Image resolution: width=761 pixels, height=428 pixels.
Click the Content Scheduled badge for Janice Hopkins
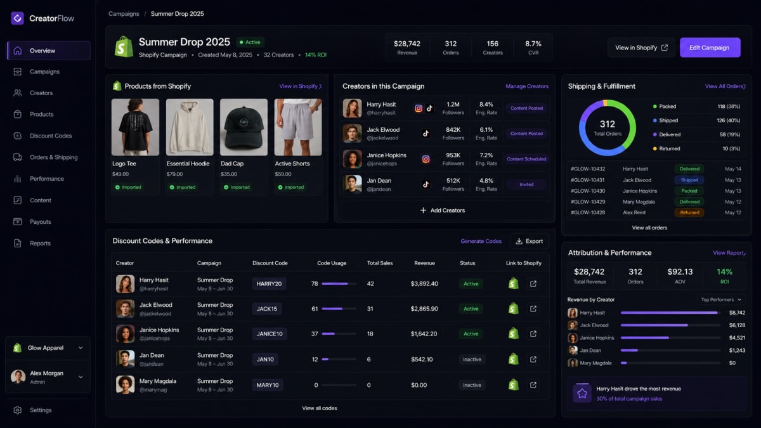[x=527, y=159]
